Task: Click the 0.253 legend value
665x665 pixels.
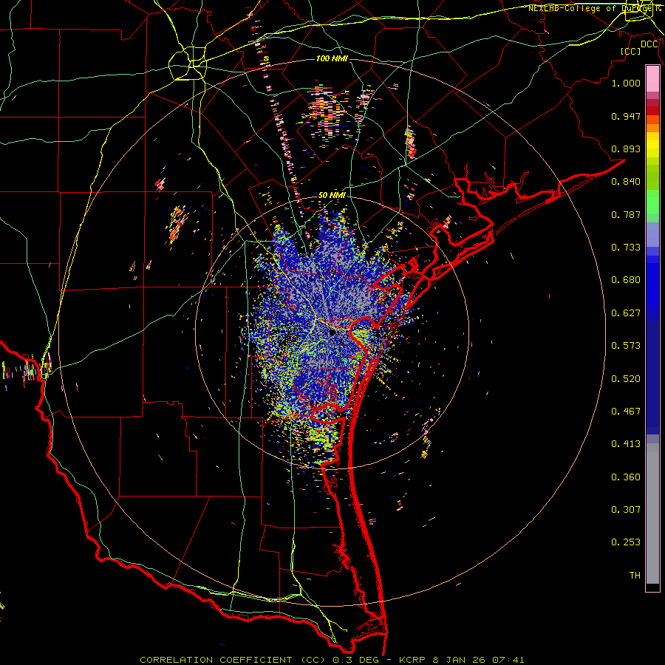Action: tap(626, 542)
